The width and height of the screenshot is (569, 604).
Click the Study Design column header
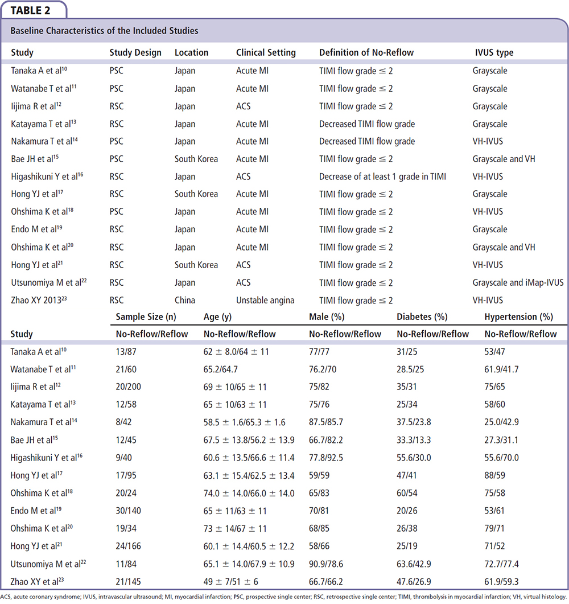point(135,52)
